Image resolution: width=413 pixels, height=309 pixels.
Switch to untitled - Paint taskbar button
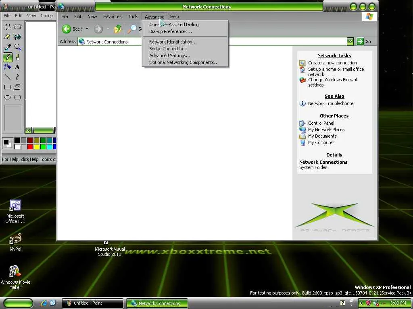[x=92, y=303]
